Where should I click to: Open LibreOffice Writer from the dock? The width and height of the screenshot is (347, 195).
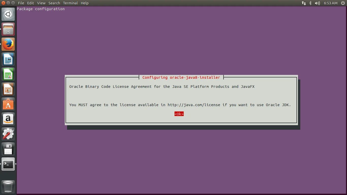coord(8,59)
